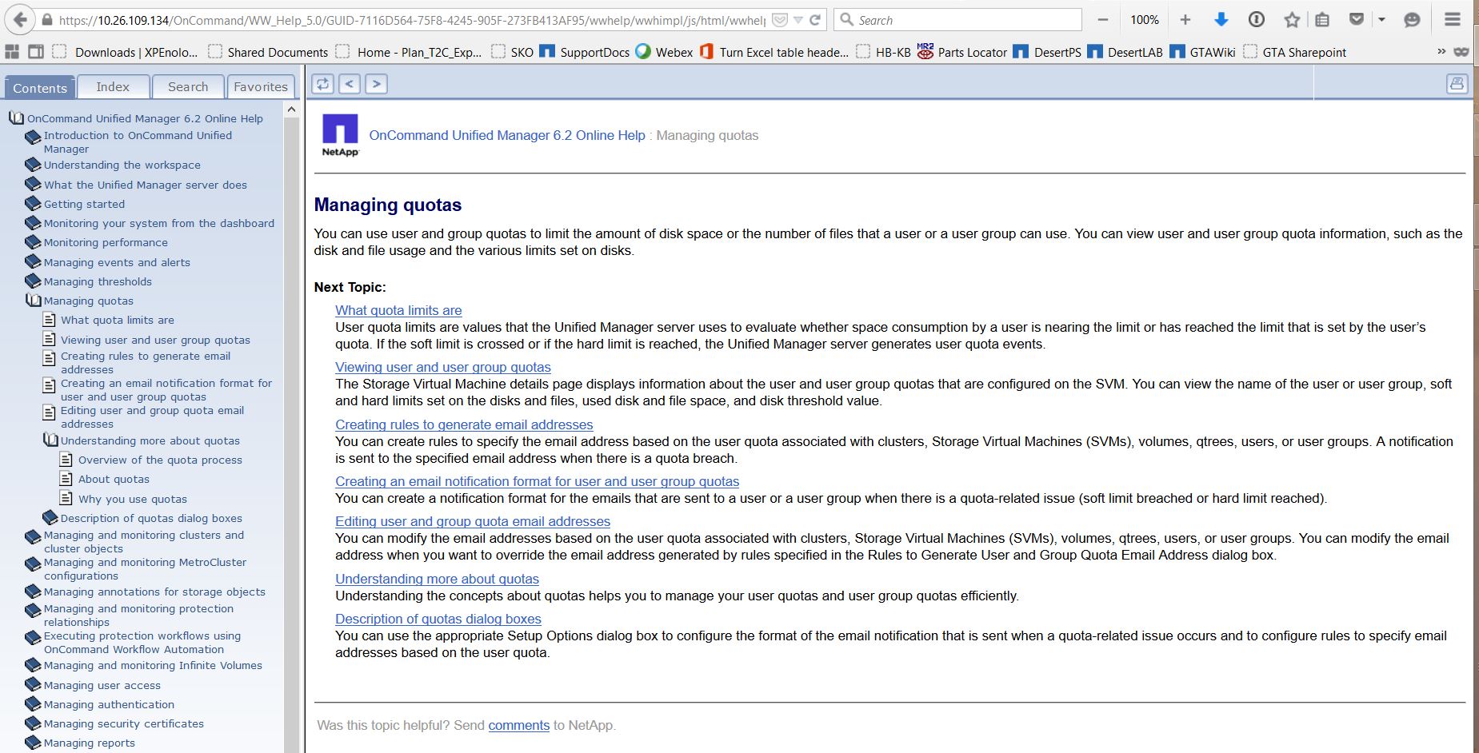Click the Pocket icon in browser toolbar
This screenshot has height=753, width=1479.
[x=1357, y=20]
